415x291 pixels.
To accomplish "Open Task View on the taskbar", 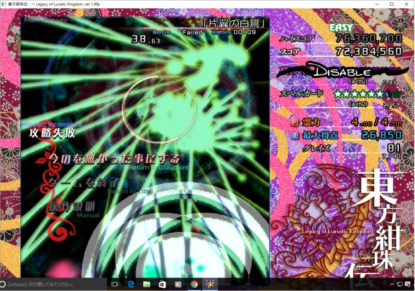I will coord(115,285).
